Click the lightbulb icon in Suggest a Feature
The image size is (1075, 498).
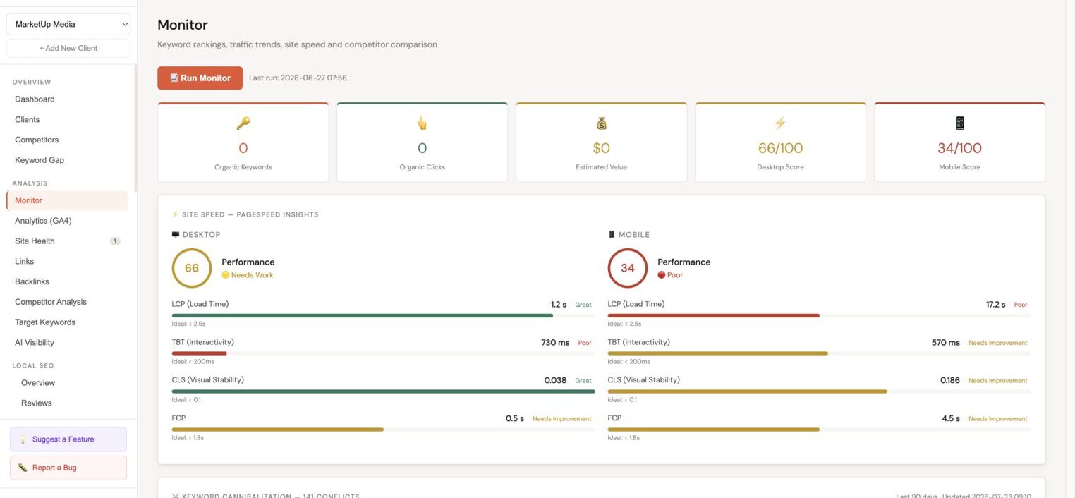(23, 439)
